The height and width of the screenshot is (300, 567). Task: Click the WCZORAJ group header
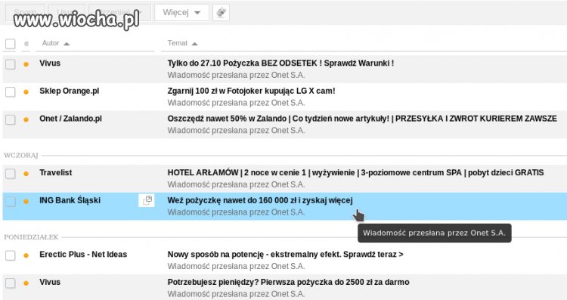[x=21, y=156]
